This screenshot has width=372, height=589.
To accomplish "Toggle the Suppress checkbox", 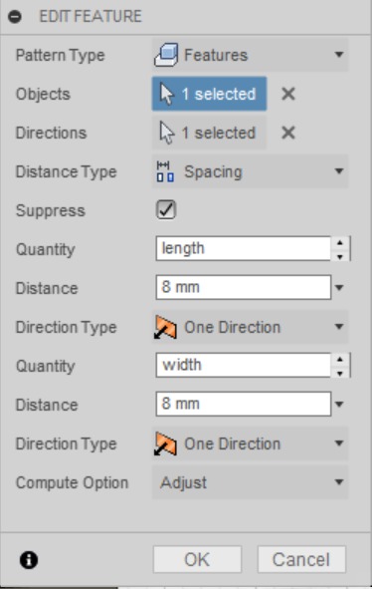I will (166, 209).
